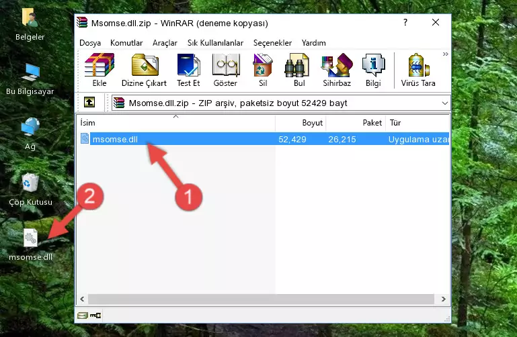
Task: Open the Komutlar menu
Action: [126, 43]
